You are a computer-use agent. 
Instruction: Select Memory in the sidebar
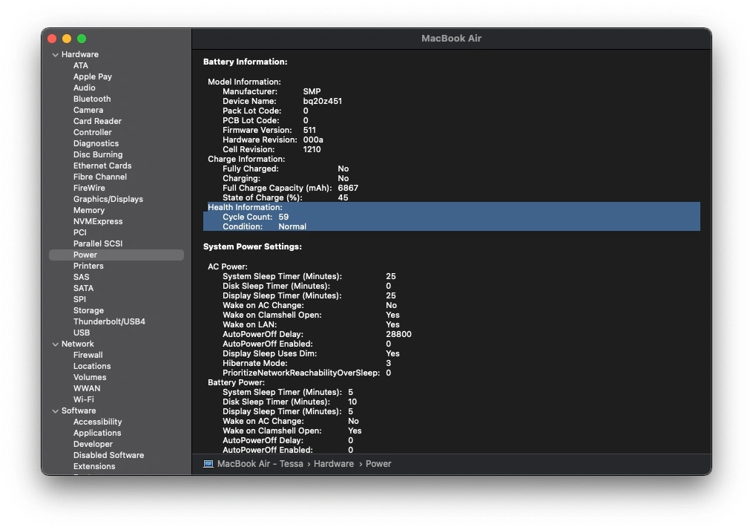[x=89, y=210]
